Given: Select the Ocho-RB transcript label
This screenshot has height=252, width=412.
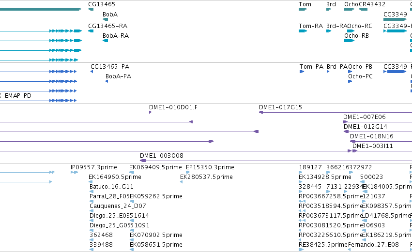Looking at the screenshot, I should coord(356,36).
